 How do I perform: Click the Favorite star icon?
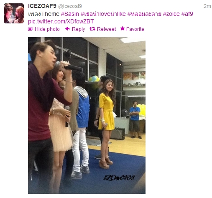coord(123,28)
